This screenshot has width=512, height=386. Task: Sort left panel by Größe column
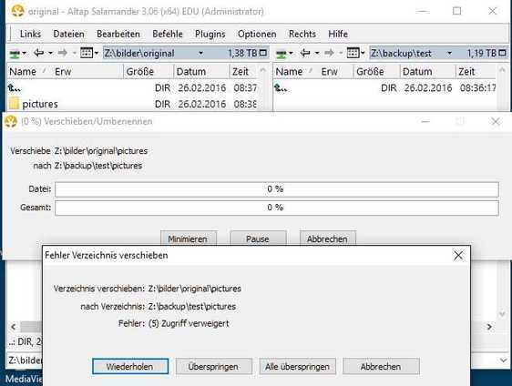click(139, 71)
